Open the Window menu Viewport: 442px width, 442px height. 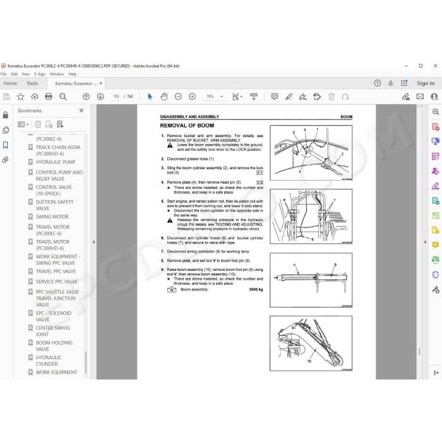click(x=57, y=74)
